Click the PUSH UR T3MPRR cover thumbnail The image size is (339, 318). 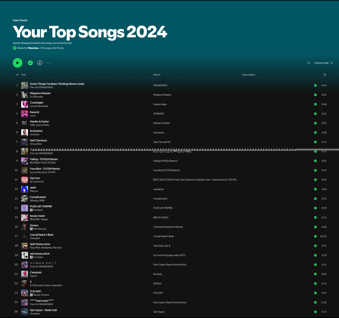click(25, 208)
